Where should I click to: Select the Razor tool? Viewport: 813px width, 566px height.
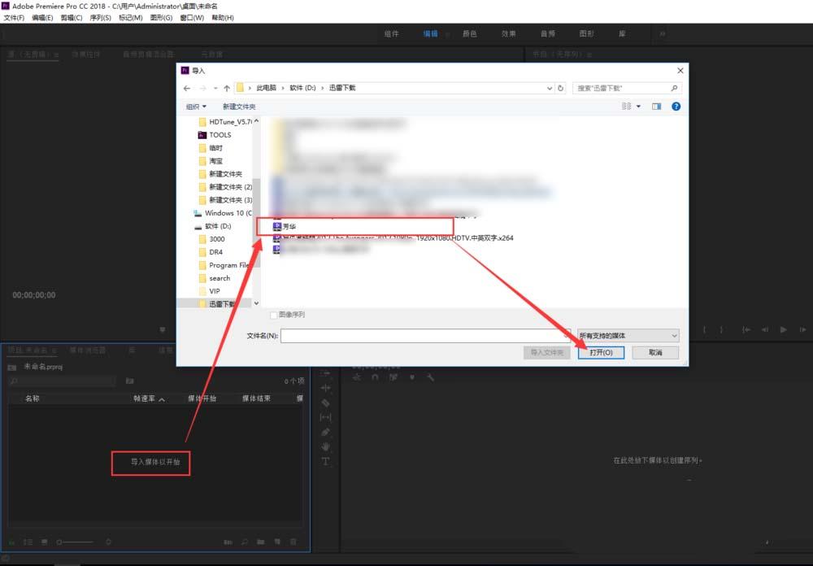tap(325, 403)
